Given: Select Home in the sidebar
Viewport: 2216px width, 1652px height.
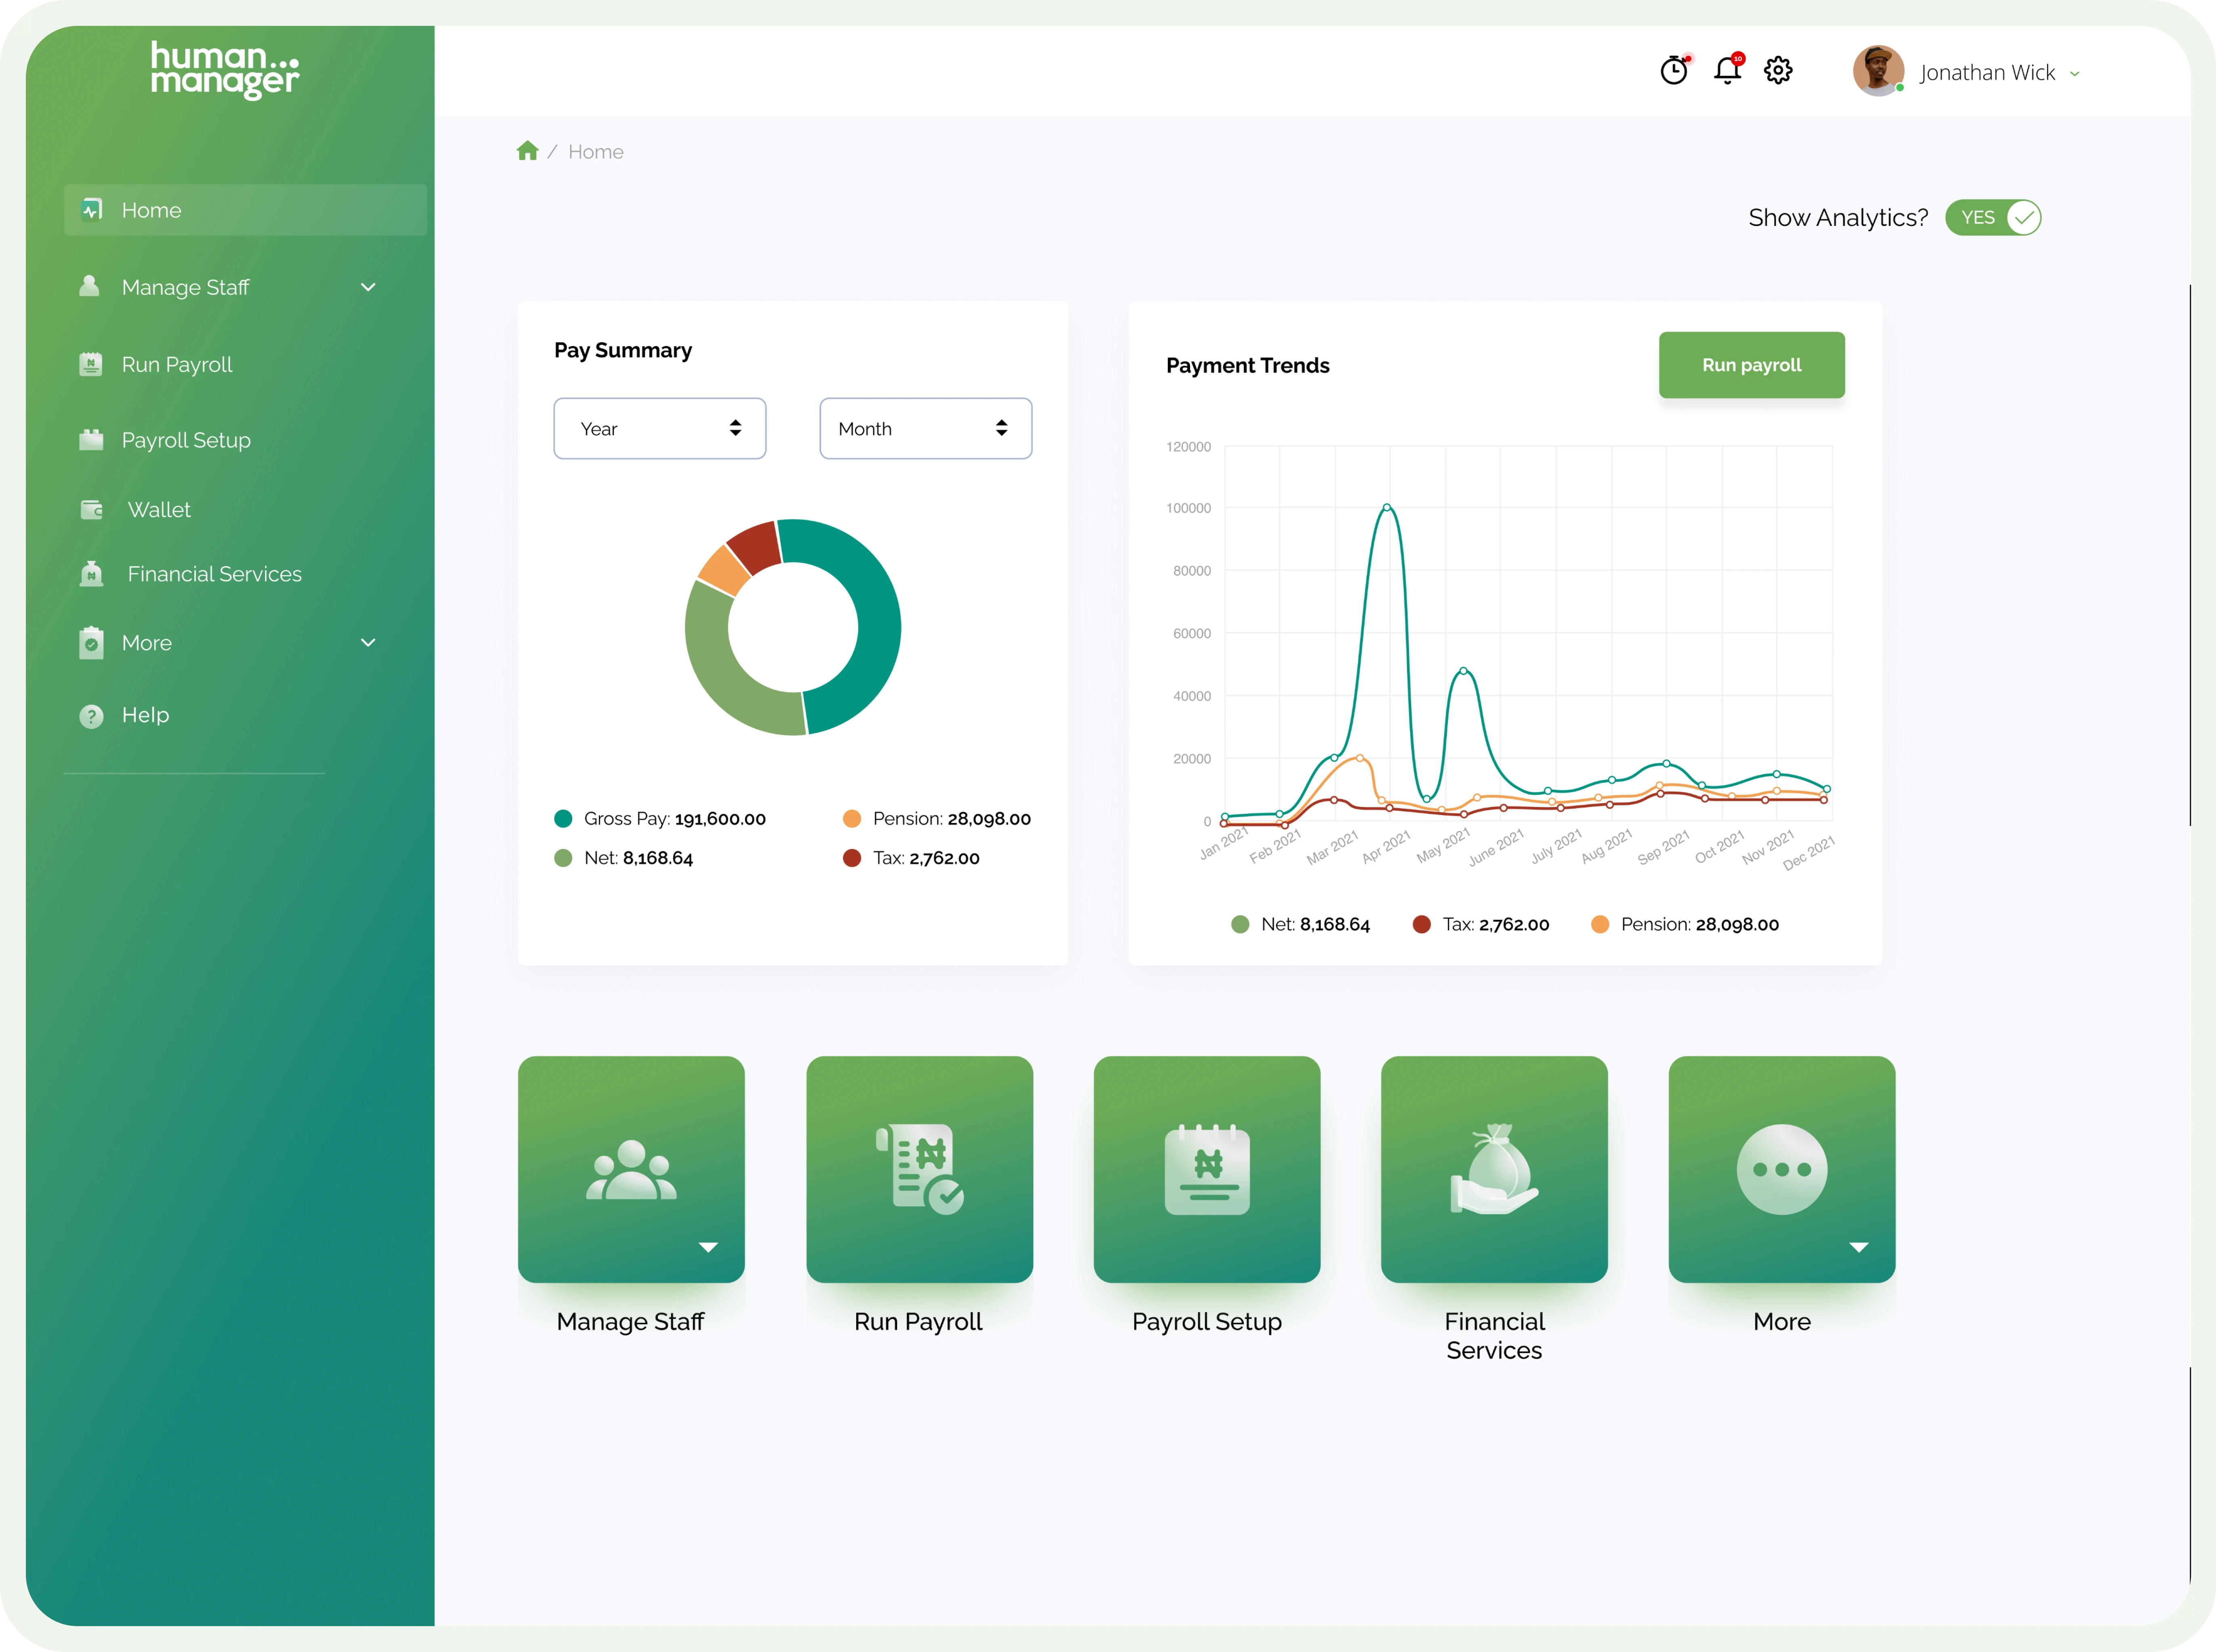Looking at the screenshot, I should click(245, 210).
